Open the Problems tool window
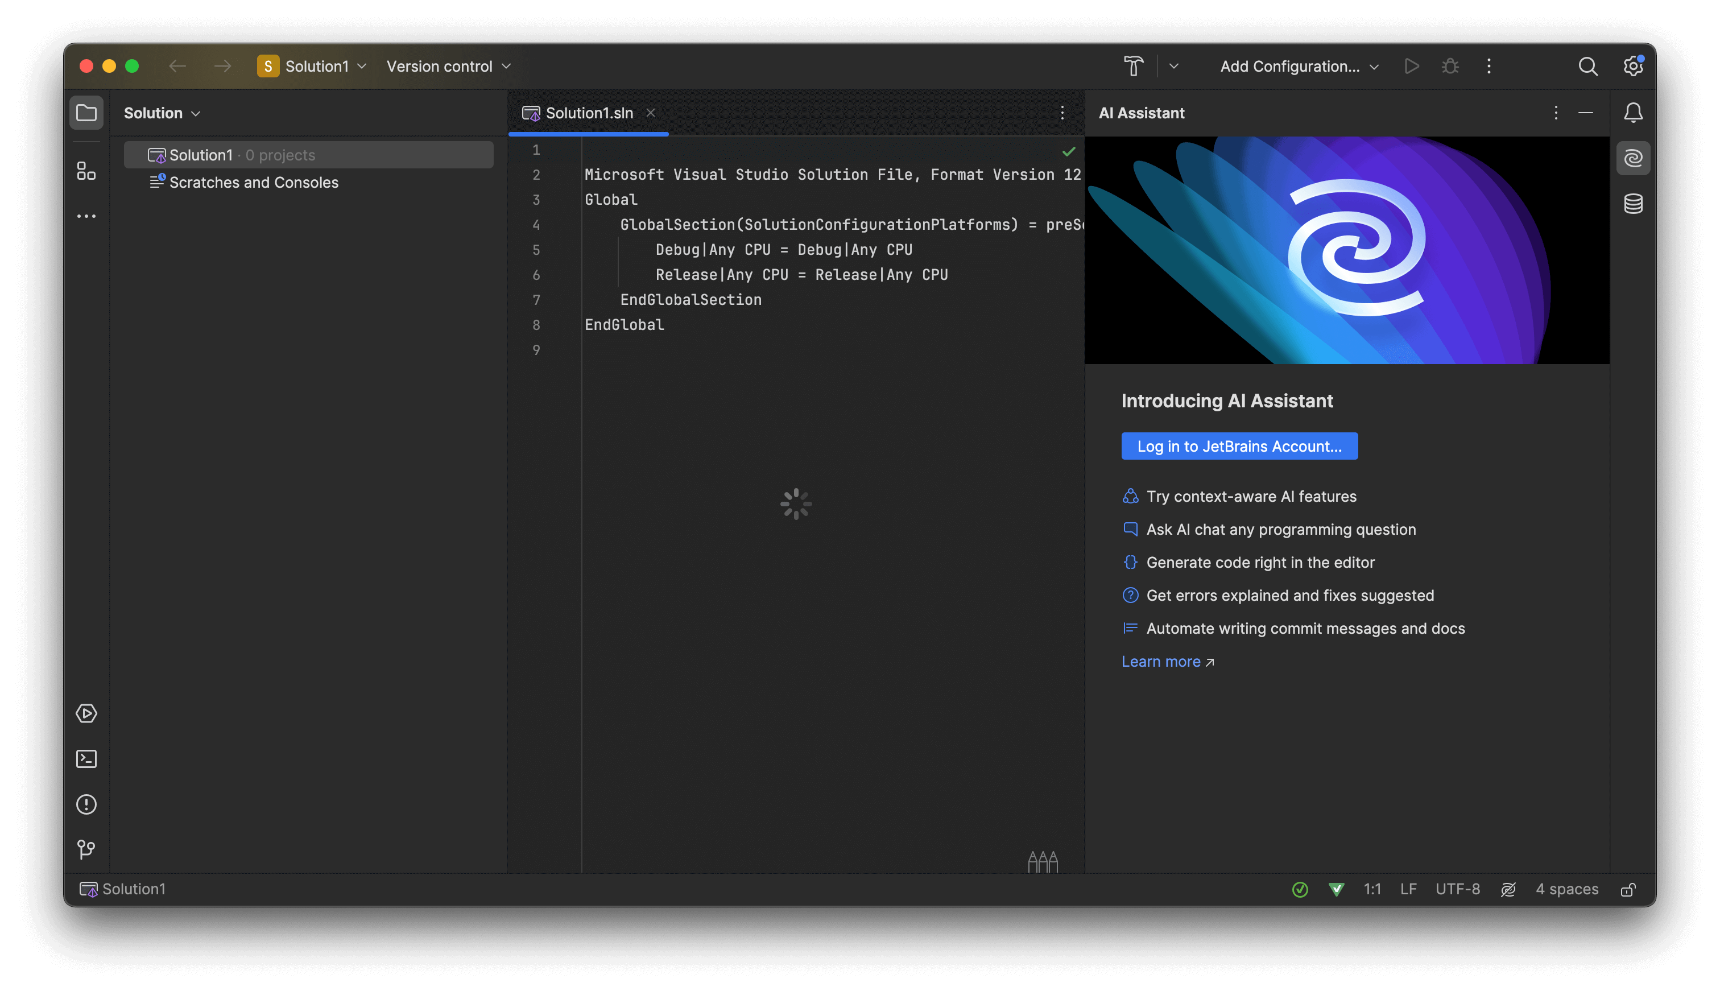The image size is (1720, 991). (x=86, y=804)
